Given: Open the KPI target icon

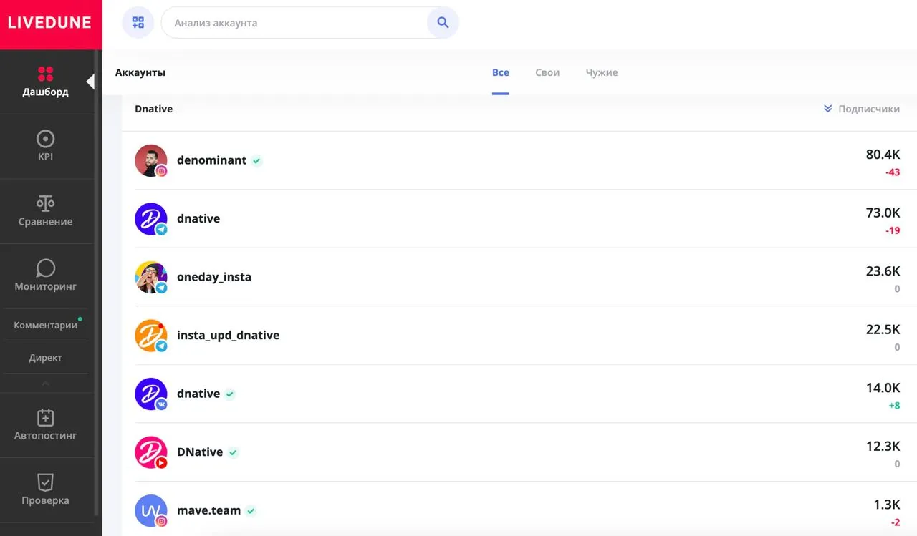Looking at the screenshot, I should pyautogui.click(x=46, y=139).
